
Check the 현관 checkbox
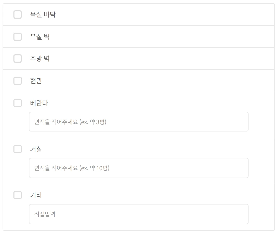[x=17, y=81]
